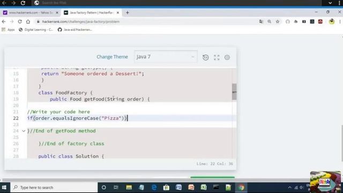This screenshot has height=193, width=343.
Task: Click Chrome forward arrow
Action: [12, 21]
